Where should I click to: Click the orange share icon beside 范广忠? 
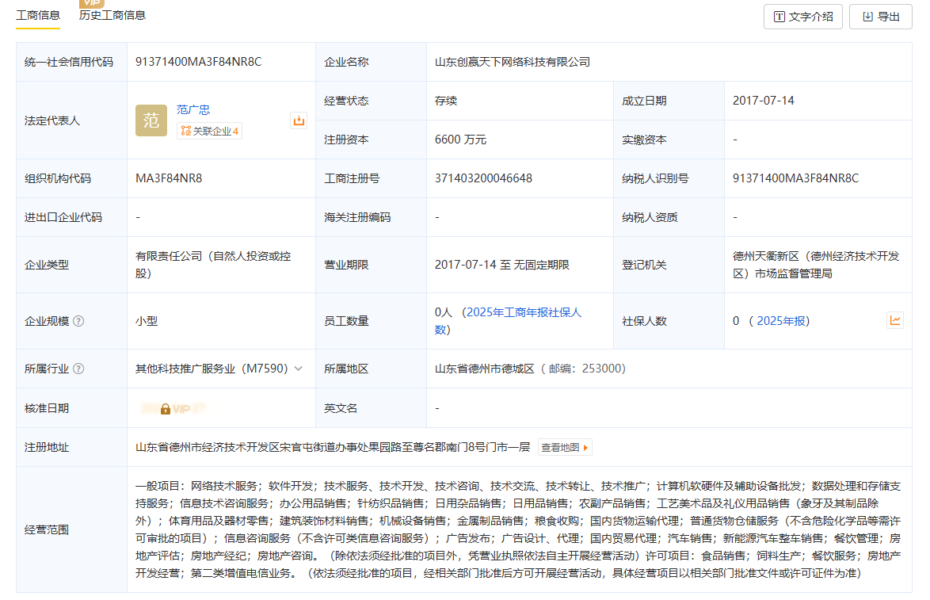click(299, 120)
